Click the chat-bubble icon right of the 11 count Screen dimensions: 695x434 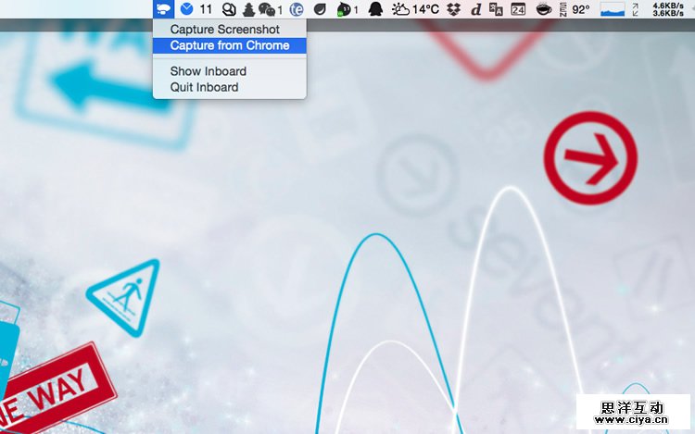[x=229, y=9]
